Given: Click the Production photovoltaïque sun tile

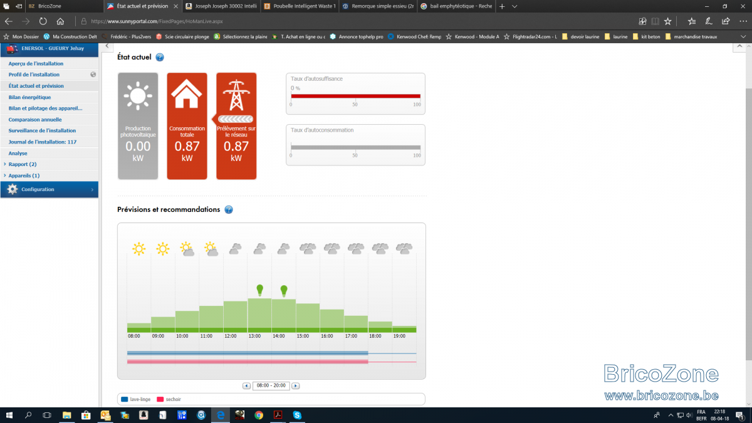Looking at the screenshot, I should click(138, 126).
